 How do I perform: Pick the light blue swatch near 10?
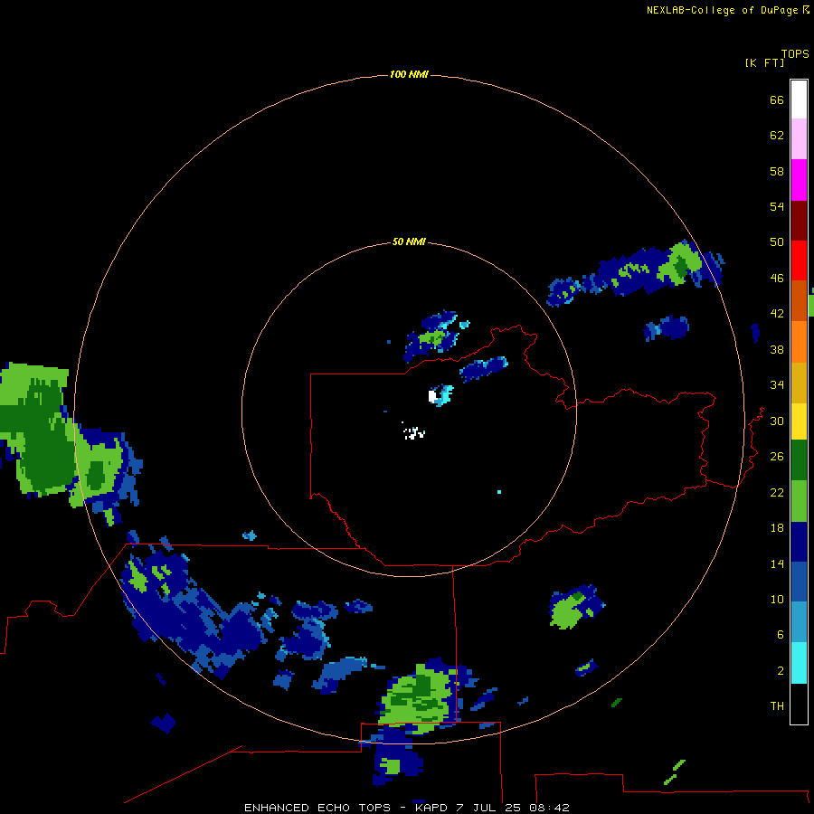[x=799, y=622]
